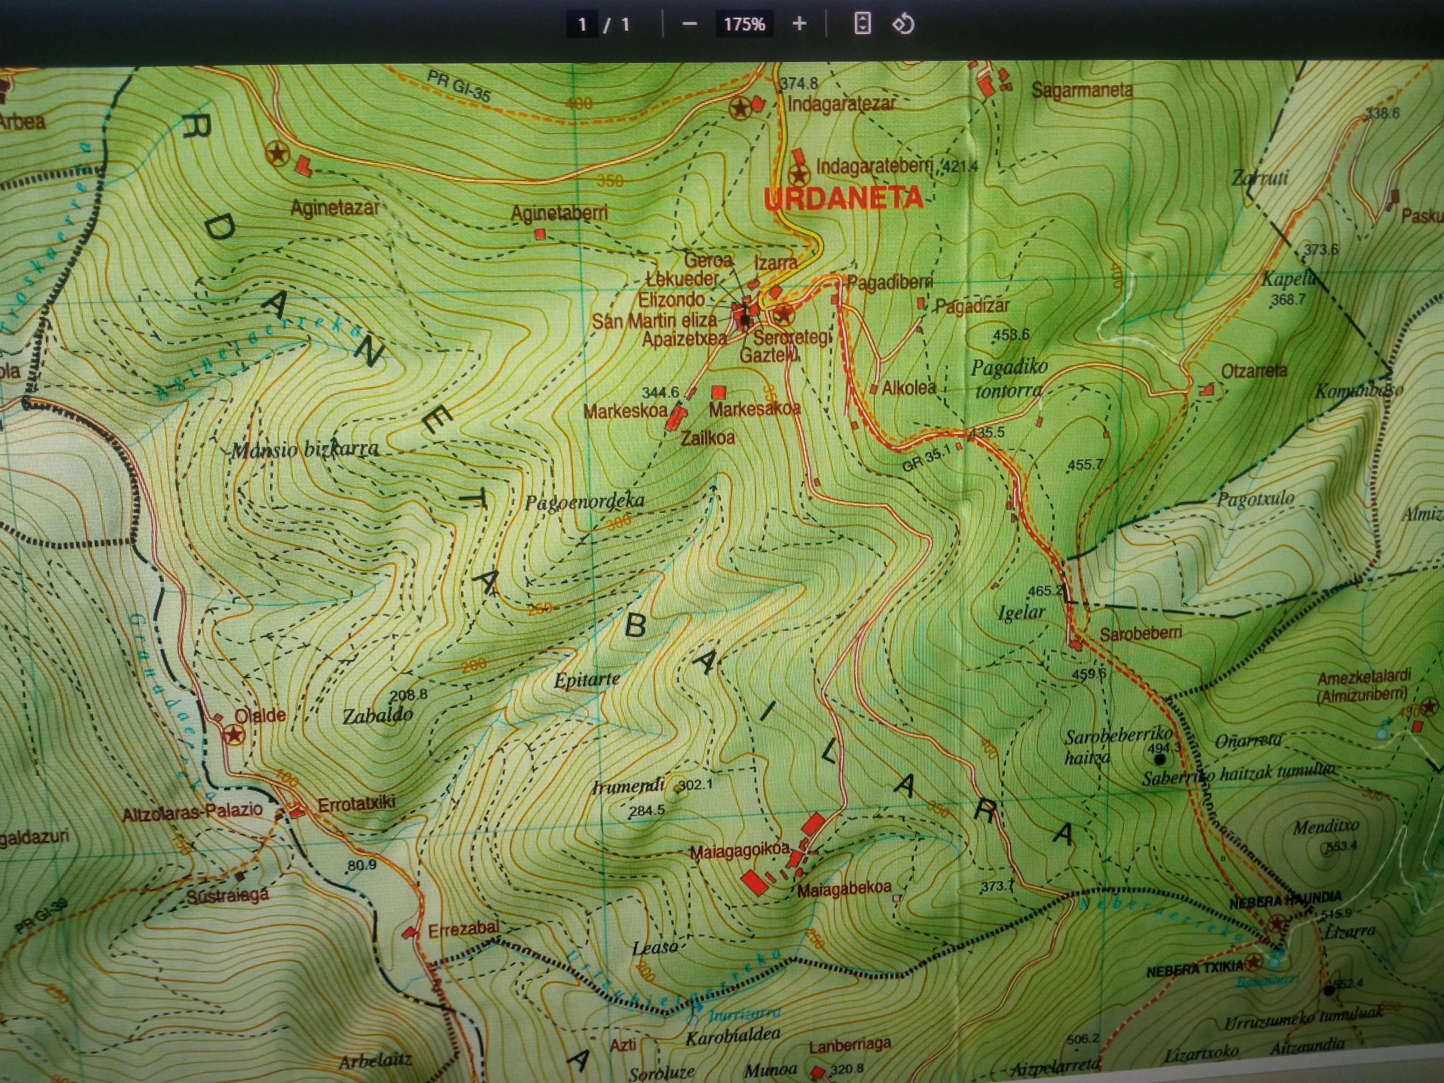1444x1083 pixels.
Task: Click the Leaso label
Action: [x=654, y=947]
